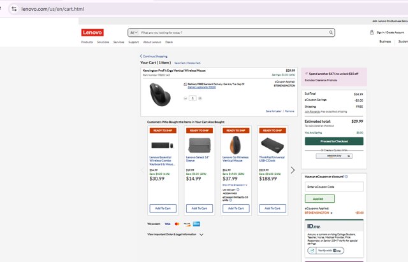Click the Kensington mouse product image
The width and height of the screenshot is (408, 262).
point(160,95)
